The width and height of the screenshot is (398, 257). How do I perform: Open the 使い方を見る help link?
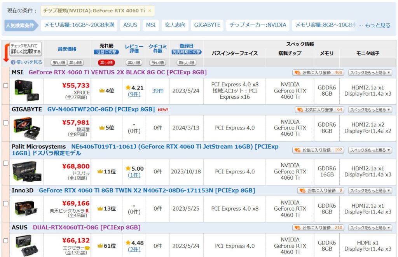click(x=27, y=62)
